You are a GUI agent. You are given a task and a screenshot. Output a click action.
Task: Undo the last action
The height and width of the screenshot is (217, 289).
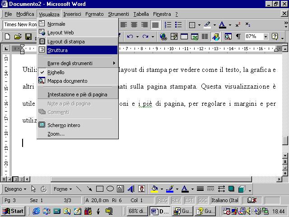(130, 37)
